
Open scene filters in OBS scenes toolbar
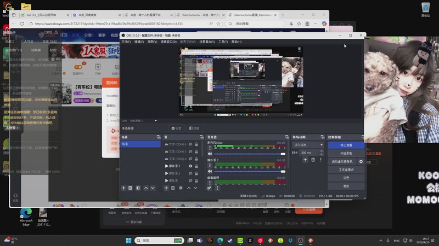pyautogui.click(x=138, y=188)
